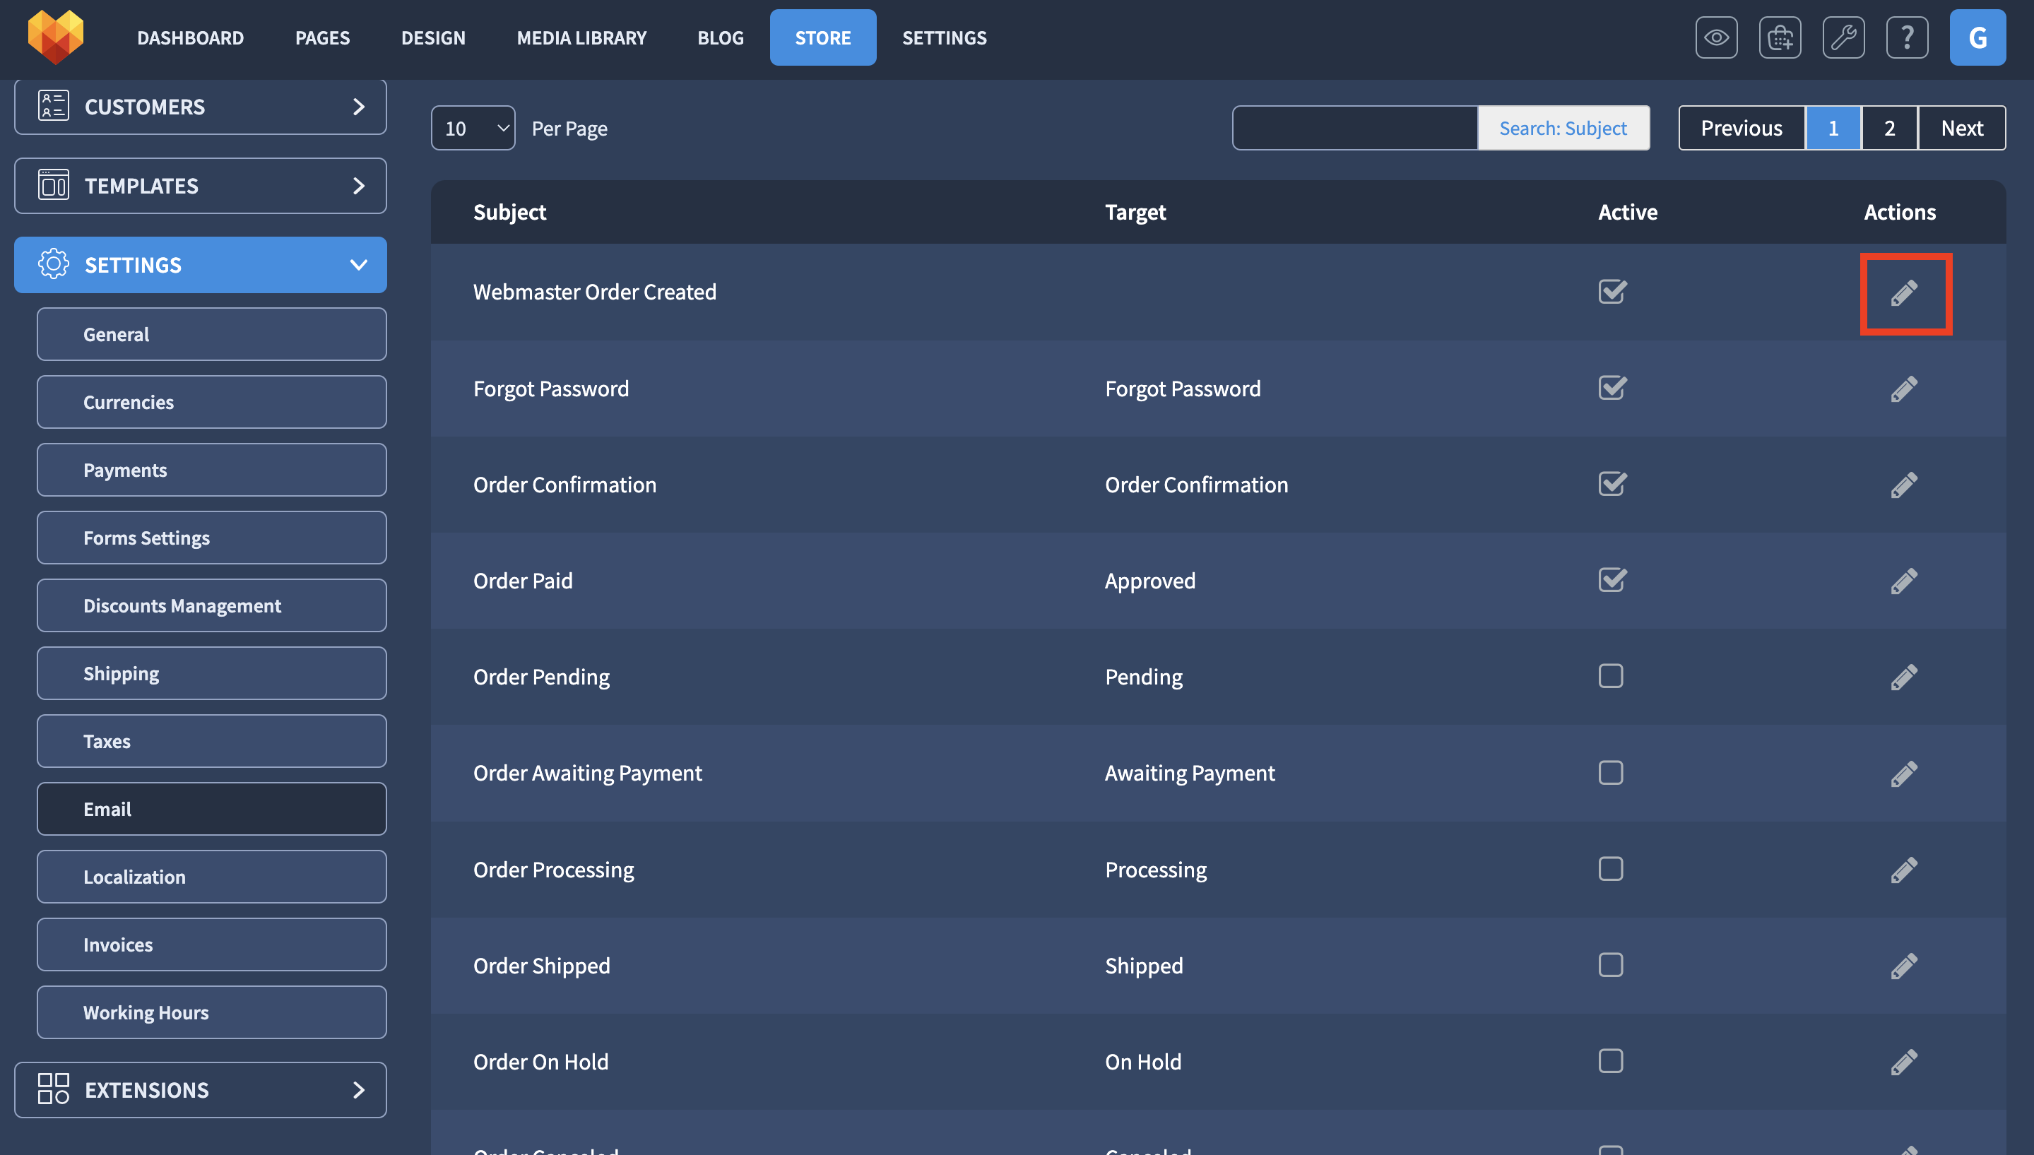
Task: Open the Media Library tab
Action: click(581, 37)
